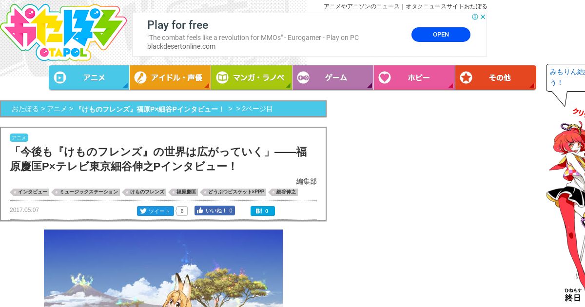Click the article headline text
Screen dimensions: 585x307
[x=158, y=159]
